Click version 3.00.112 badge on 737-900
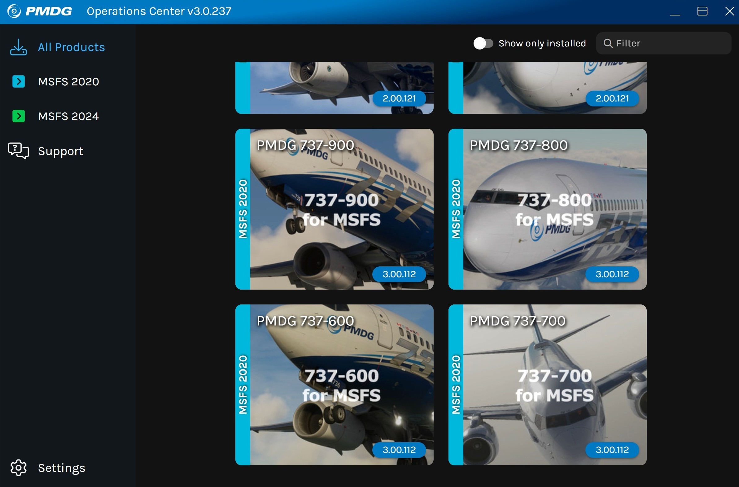The image size is (739, 487). (x=399, y=274)
